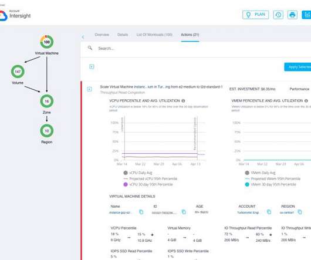Screen dimensions: 311x260
Task: Copy the ACCOUNT value
Action: 269,212
